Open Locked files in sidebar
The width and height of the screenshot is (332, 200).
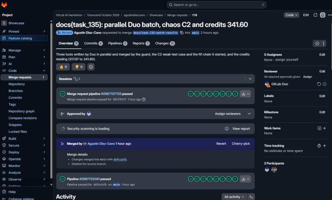[x=18, y=131]
